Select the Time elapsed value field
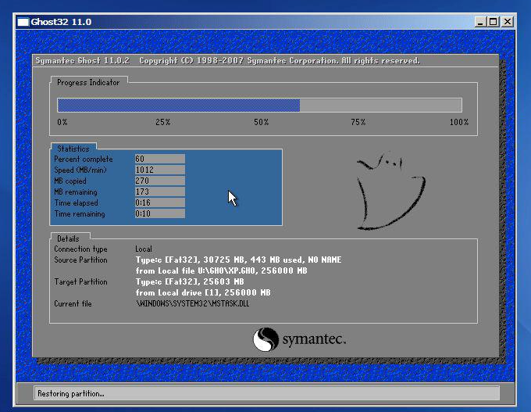 [159, 202]
